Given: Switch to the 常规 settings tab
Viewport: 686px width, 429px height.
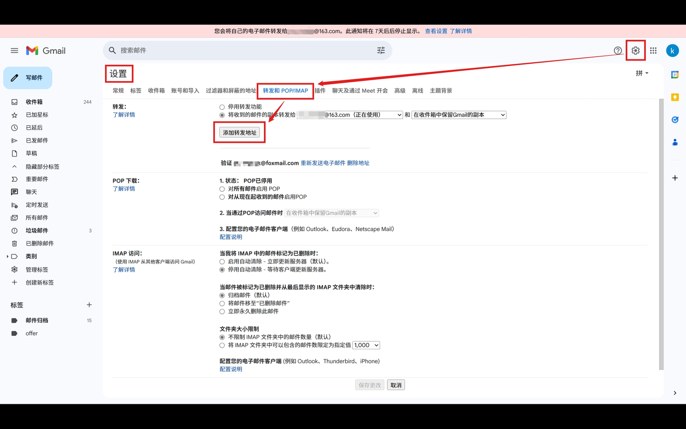Looking at the screenshot, I should tap(118, 91).
